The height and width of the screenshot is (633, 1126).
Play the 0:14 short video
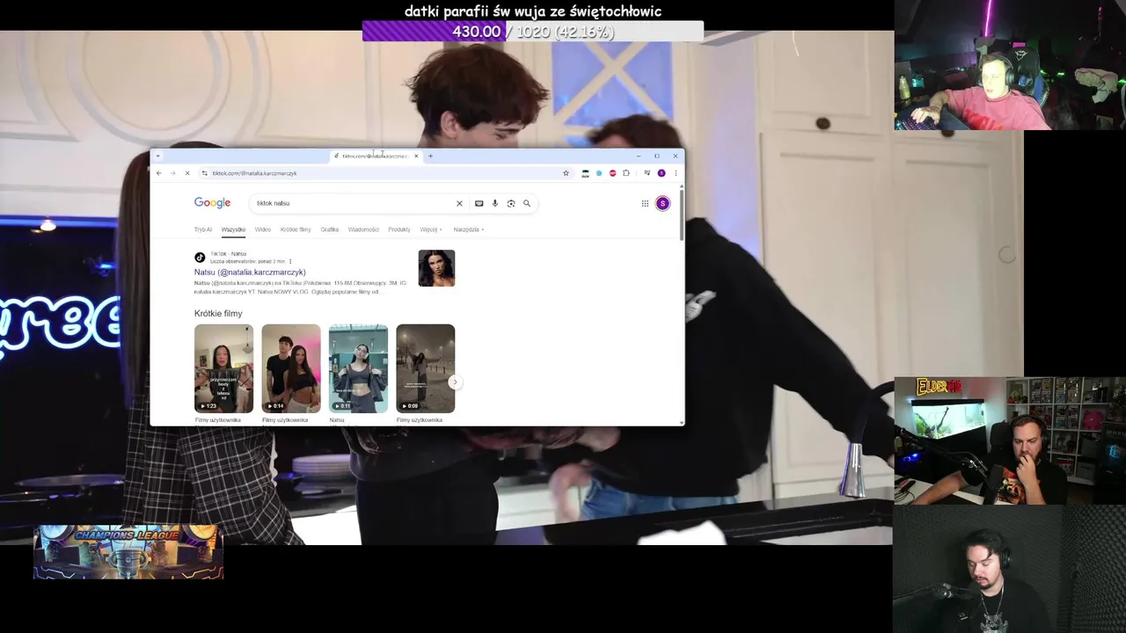point(291,368)
